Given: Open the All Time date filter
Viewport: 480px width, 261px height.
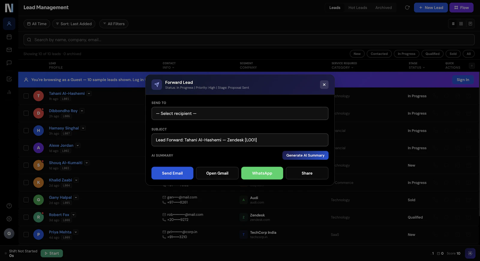Looking at the screenshot, I should 37,24.
